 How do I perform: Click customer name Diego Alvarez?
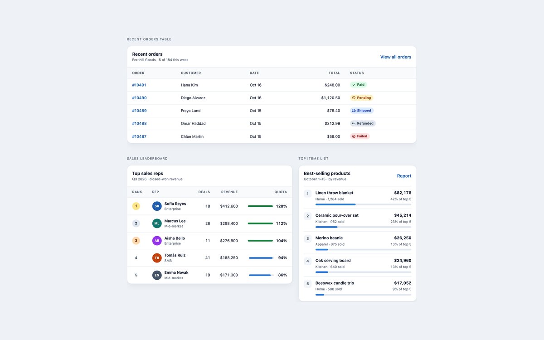pos(193,98)
